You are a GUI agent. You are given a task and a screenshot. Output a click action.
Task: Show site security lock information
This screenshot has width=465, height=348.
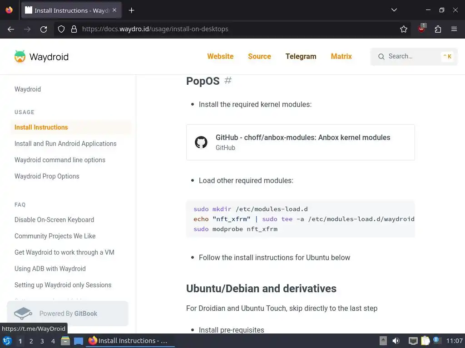pyautogui.click(x=74, y=29)
